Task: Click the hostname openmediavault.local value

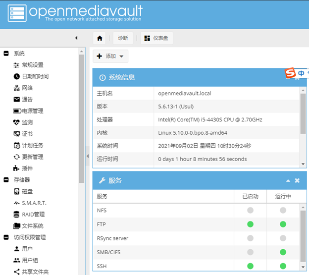Action: 185,94
